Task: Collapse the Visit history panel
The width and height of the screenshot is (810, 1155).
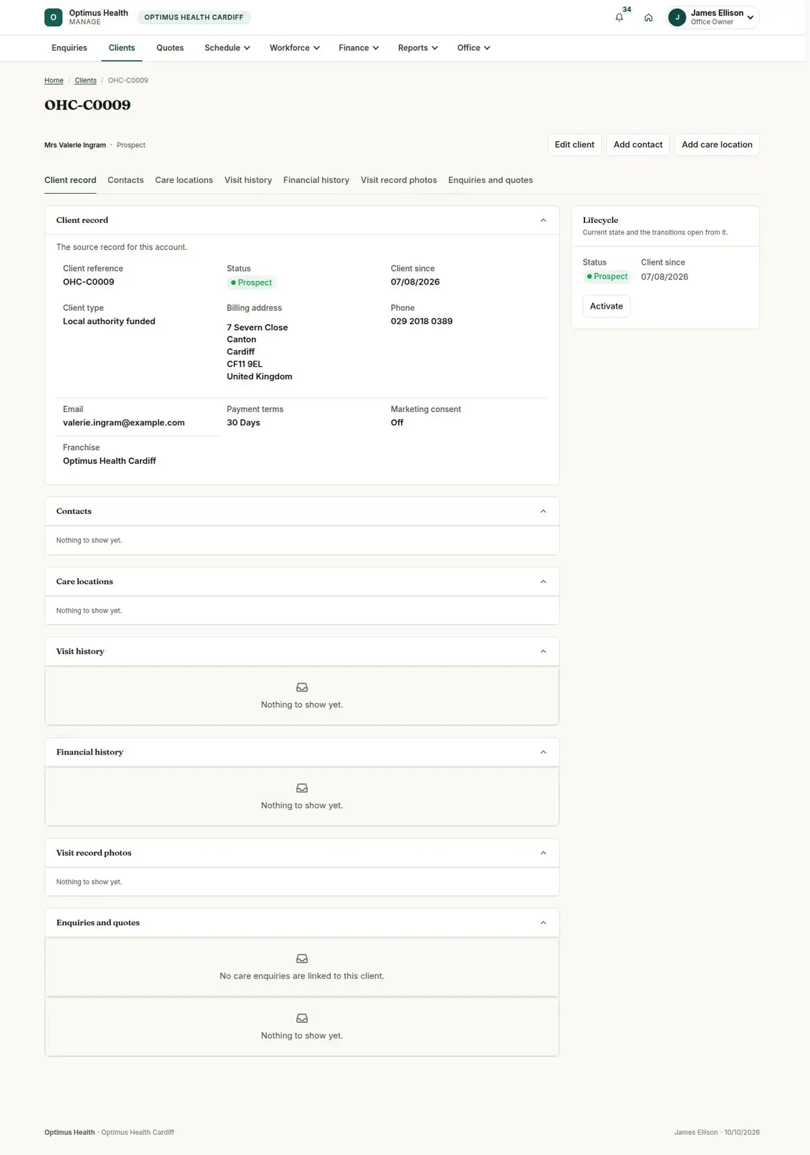Action: click(x=543, y=651)
